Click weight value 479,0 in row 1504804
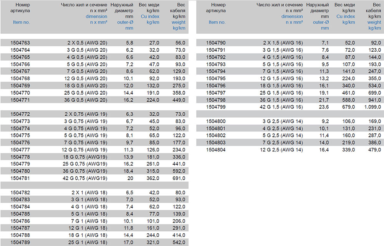Image resolution: width=384 pixels, height=246 pixels. [x=375, y=150]
